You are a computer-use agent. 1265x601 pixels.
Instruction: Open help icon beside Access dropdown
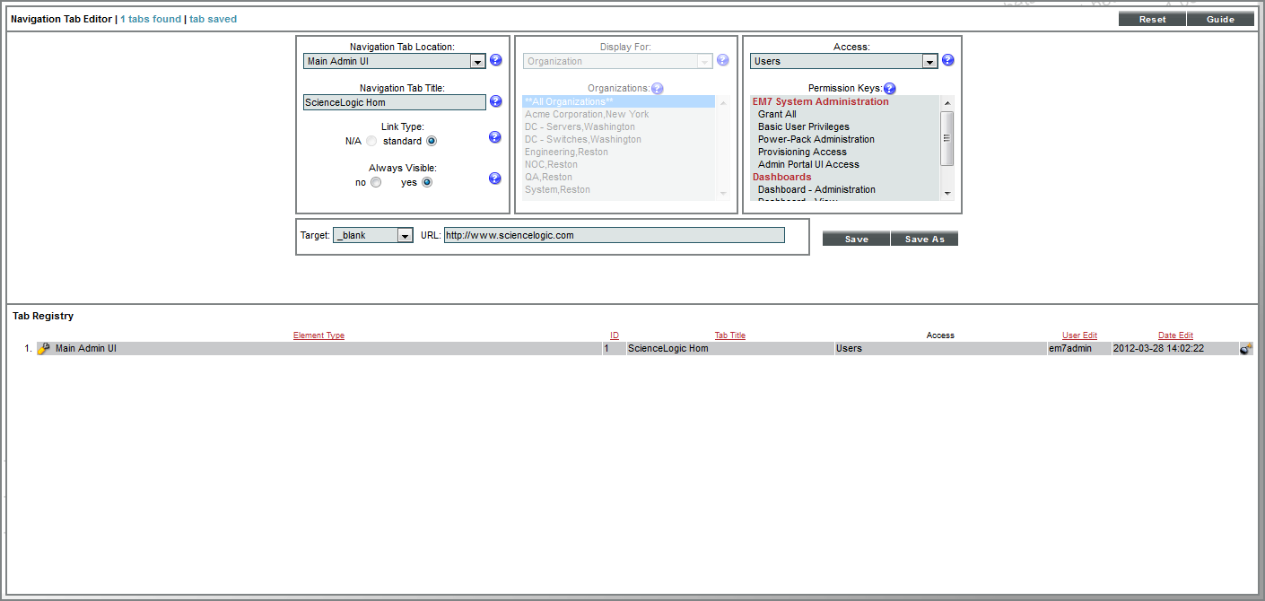pyautogui.click(x=948, y=60)
